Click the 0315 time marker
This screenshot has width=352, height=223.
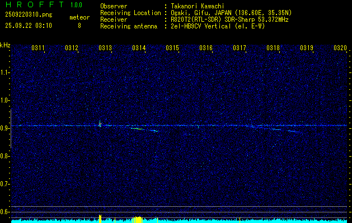[172, 47]
